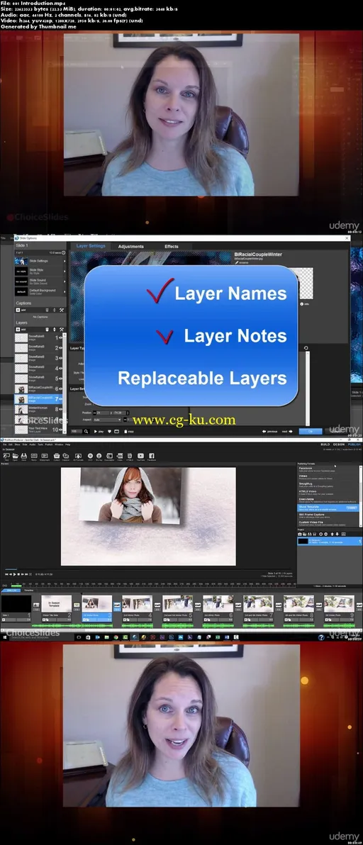Click the DVD publish icon
The height and width of the screenshot is (845, 363).
click(x=90, y=457)
